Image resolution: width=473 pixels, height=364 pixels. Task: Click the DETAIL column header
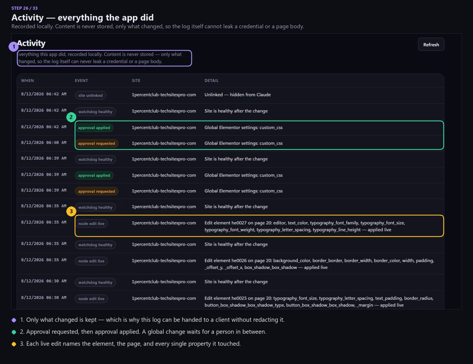click(x=212, y=81)
